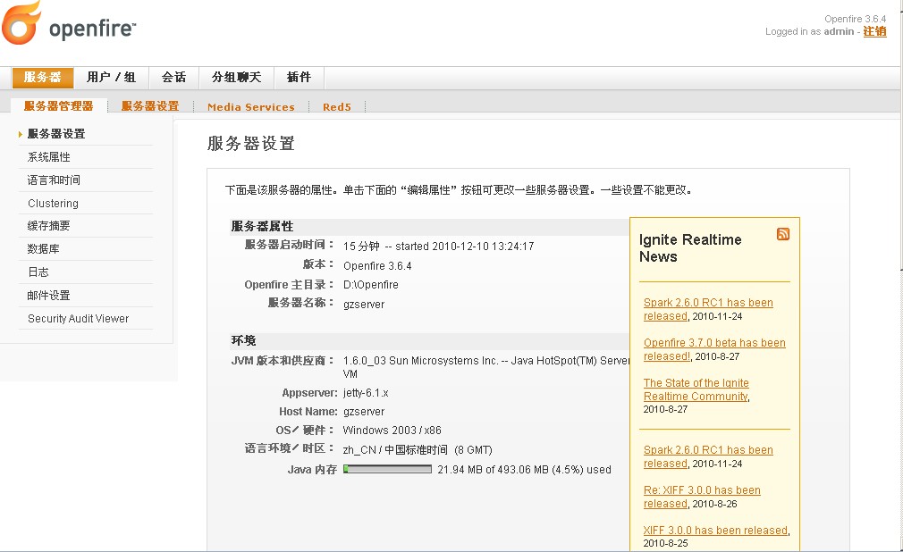903x552 pixels.
Task: Open 语言和时间 in the sidebar
Action: click(x=54, y=180)
